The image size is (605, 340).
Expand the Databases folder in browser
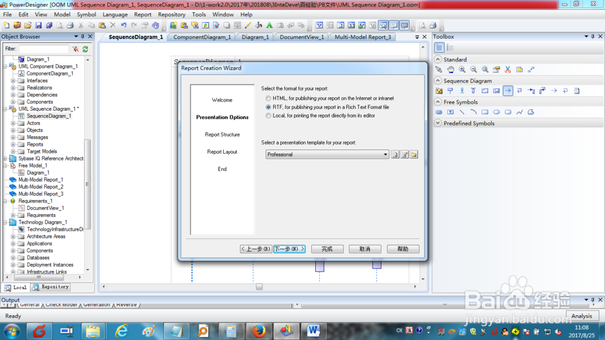(x=13, y=258)
